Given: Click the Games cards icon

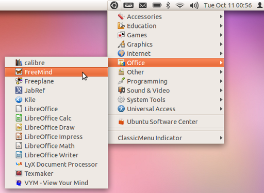Looking at the screenshot, I should tap(121, 35).
